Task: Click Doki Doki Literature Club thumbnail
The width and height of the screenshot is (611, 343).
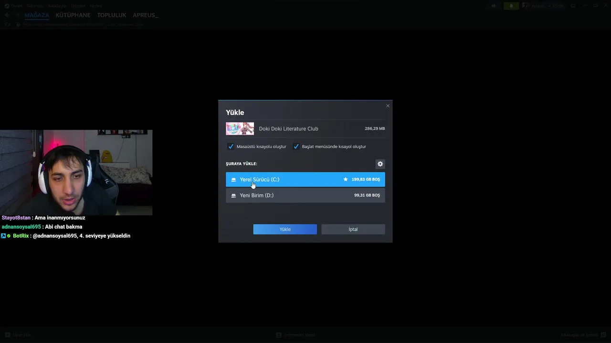Action: (240, 129)
